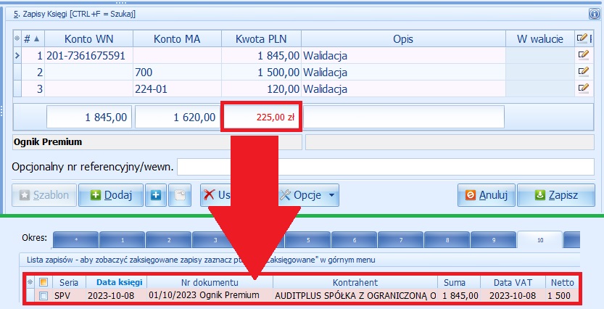Image resolution: width=604 pixels, height=309 pixels.
Task: Select the Walidacja description in row 1
Action: point(403,55)
